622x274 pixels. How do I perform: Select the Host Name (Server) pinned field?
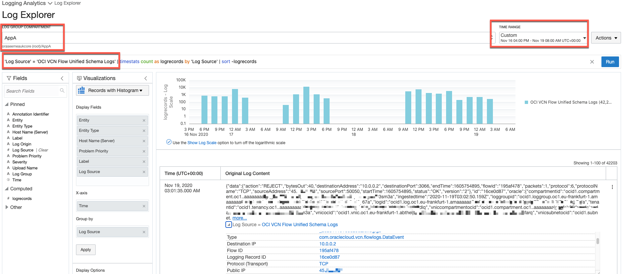30,132
